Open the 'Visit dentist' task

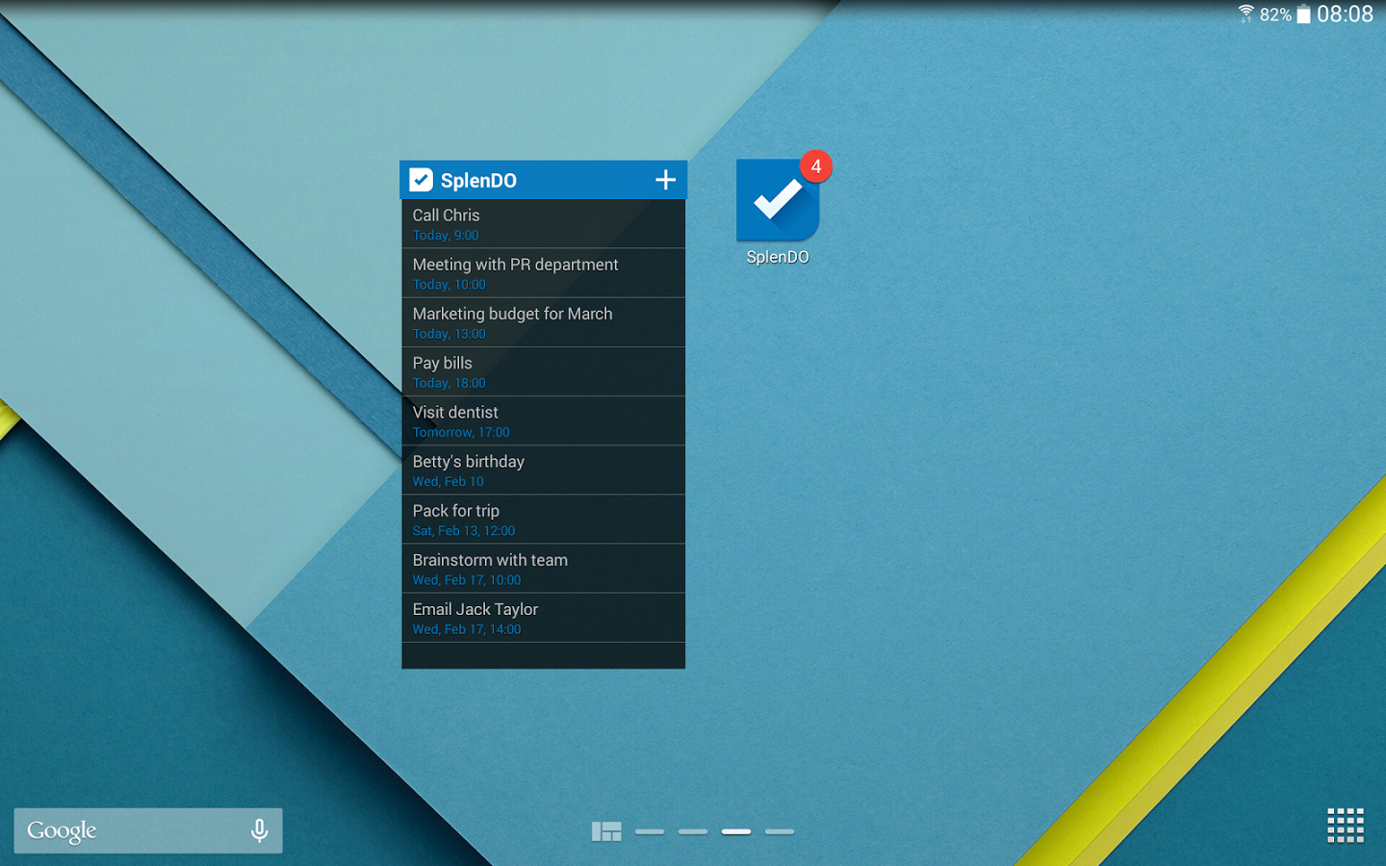(543, 420)
